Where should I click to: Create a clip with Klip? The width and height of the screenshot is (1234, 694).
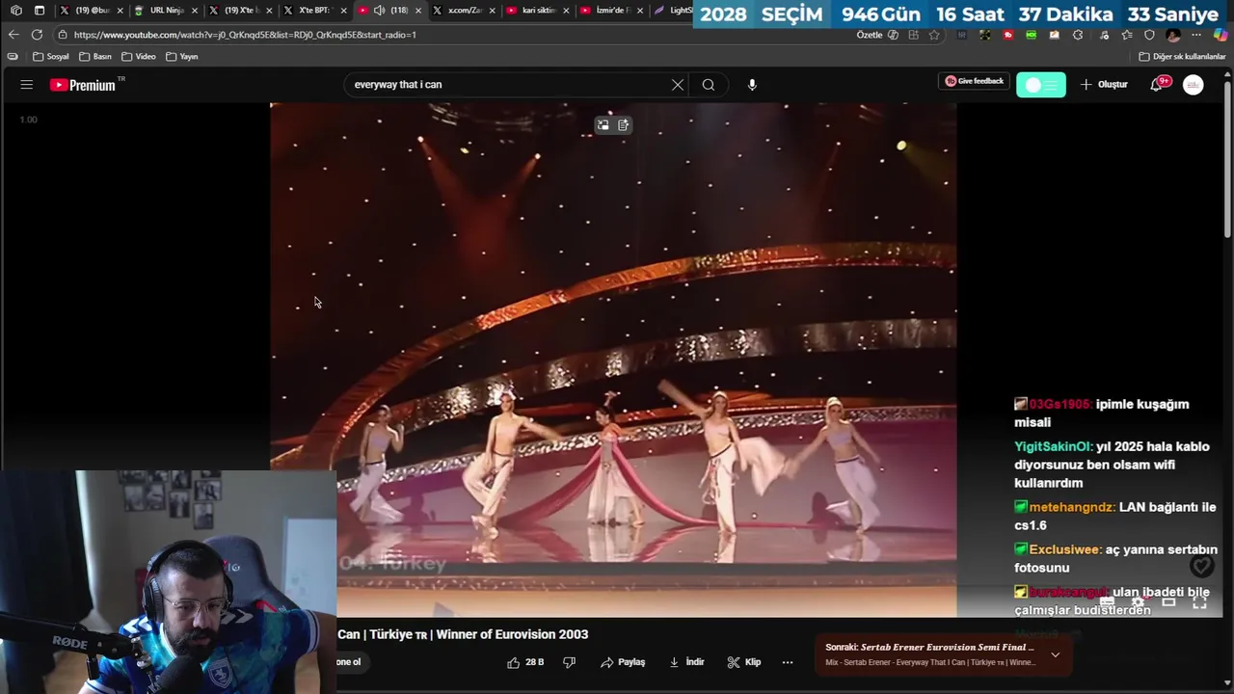point(744,662)
